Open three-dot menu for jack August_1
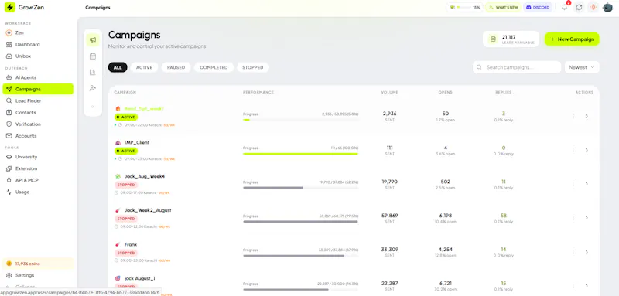The height and width of the screenshot is (296, 619). click(x=573, y=286)
